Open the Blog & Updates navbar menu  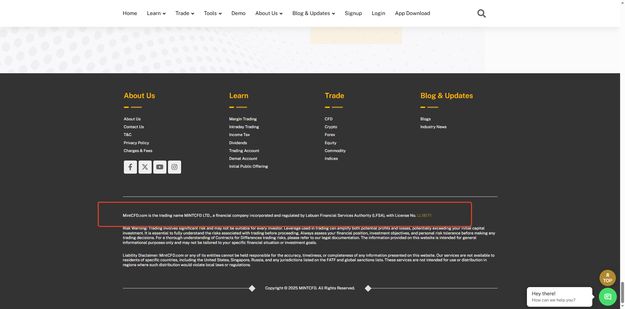[313, 13]
